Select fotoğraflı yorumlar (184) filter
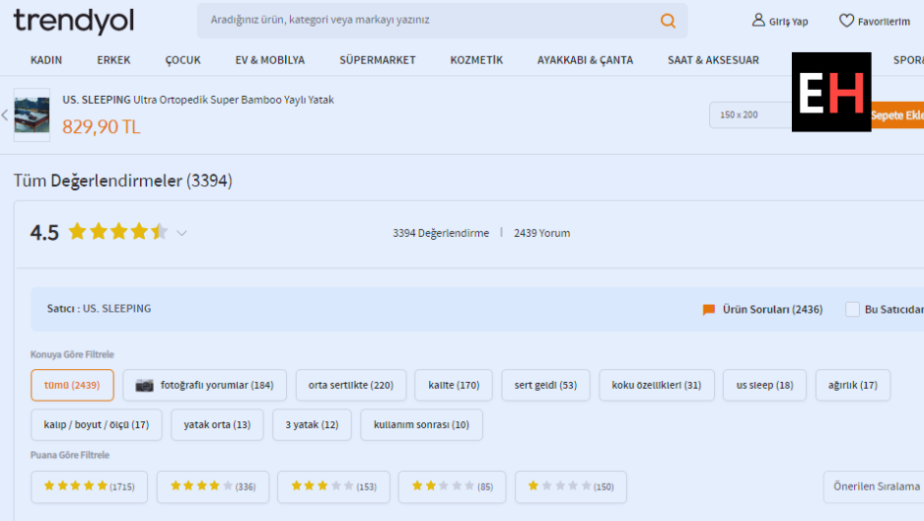 tap(204, 386)
